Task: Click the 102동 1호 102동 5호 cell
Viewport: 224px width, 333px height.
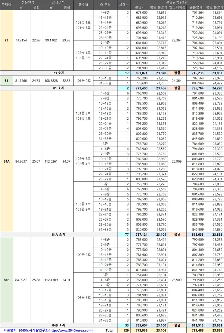Action: 83,55
